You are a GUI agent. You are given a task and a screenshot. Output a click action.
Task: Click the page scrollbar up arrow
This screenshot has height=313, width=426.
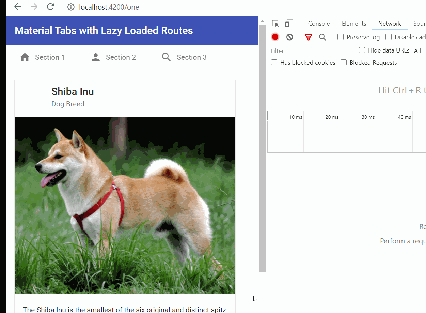coord(262,21)
